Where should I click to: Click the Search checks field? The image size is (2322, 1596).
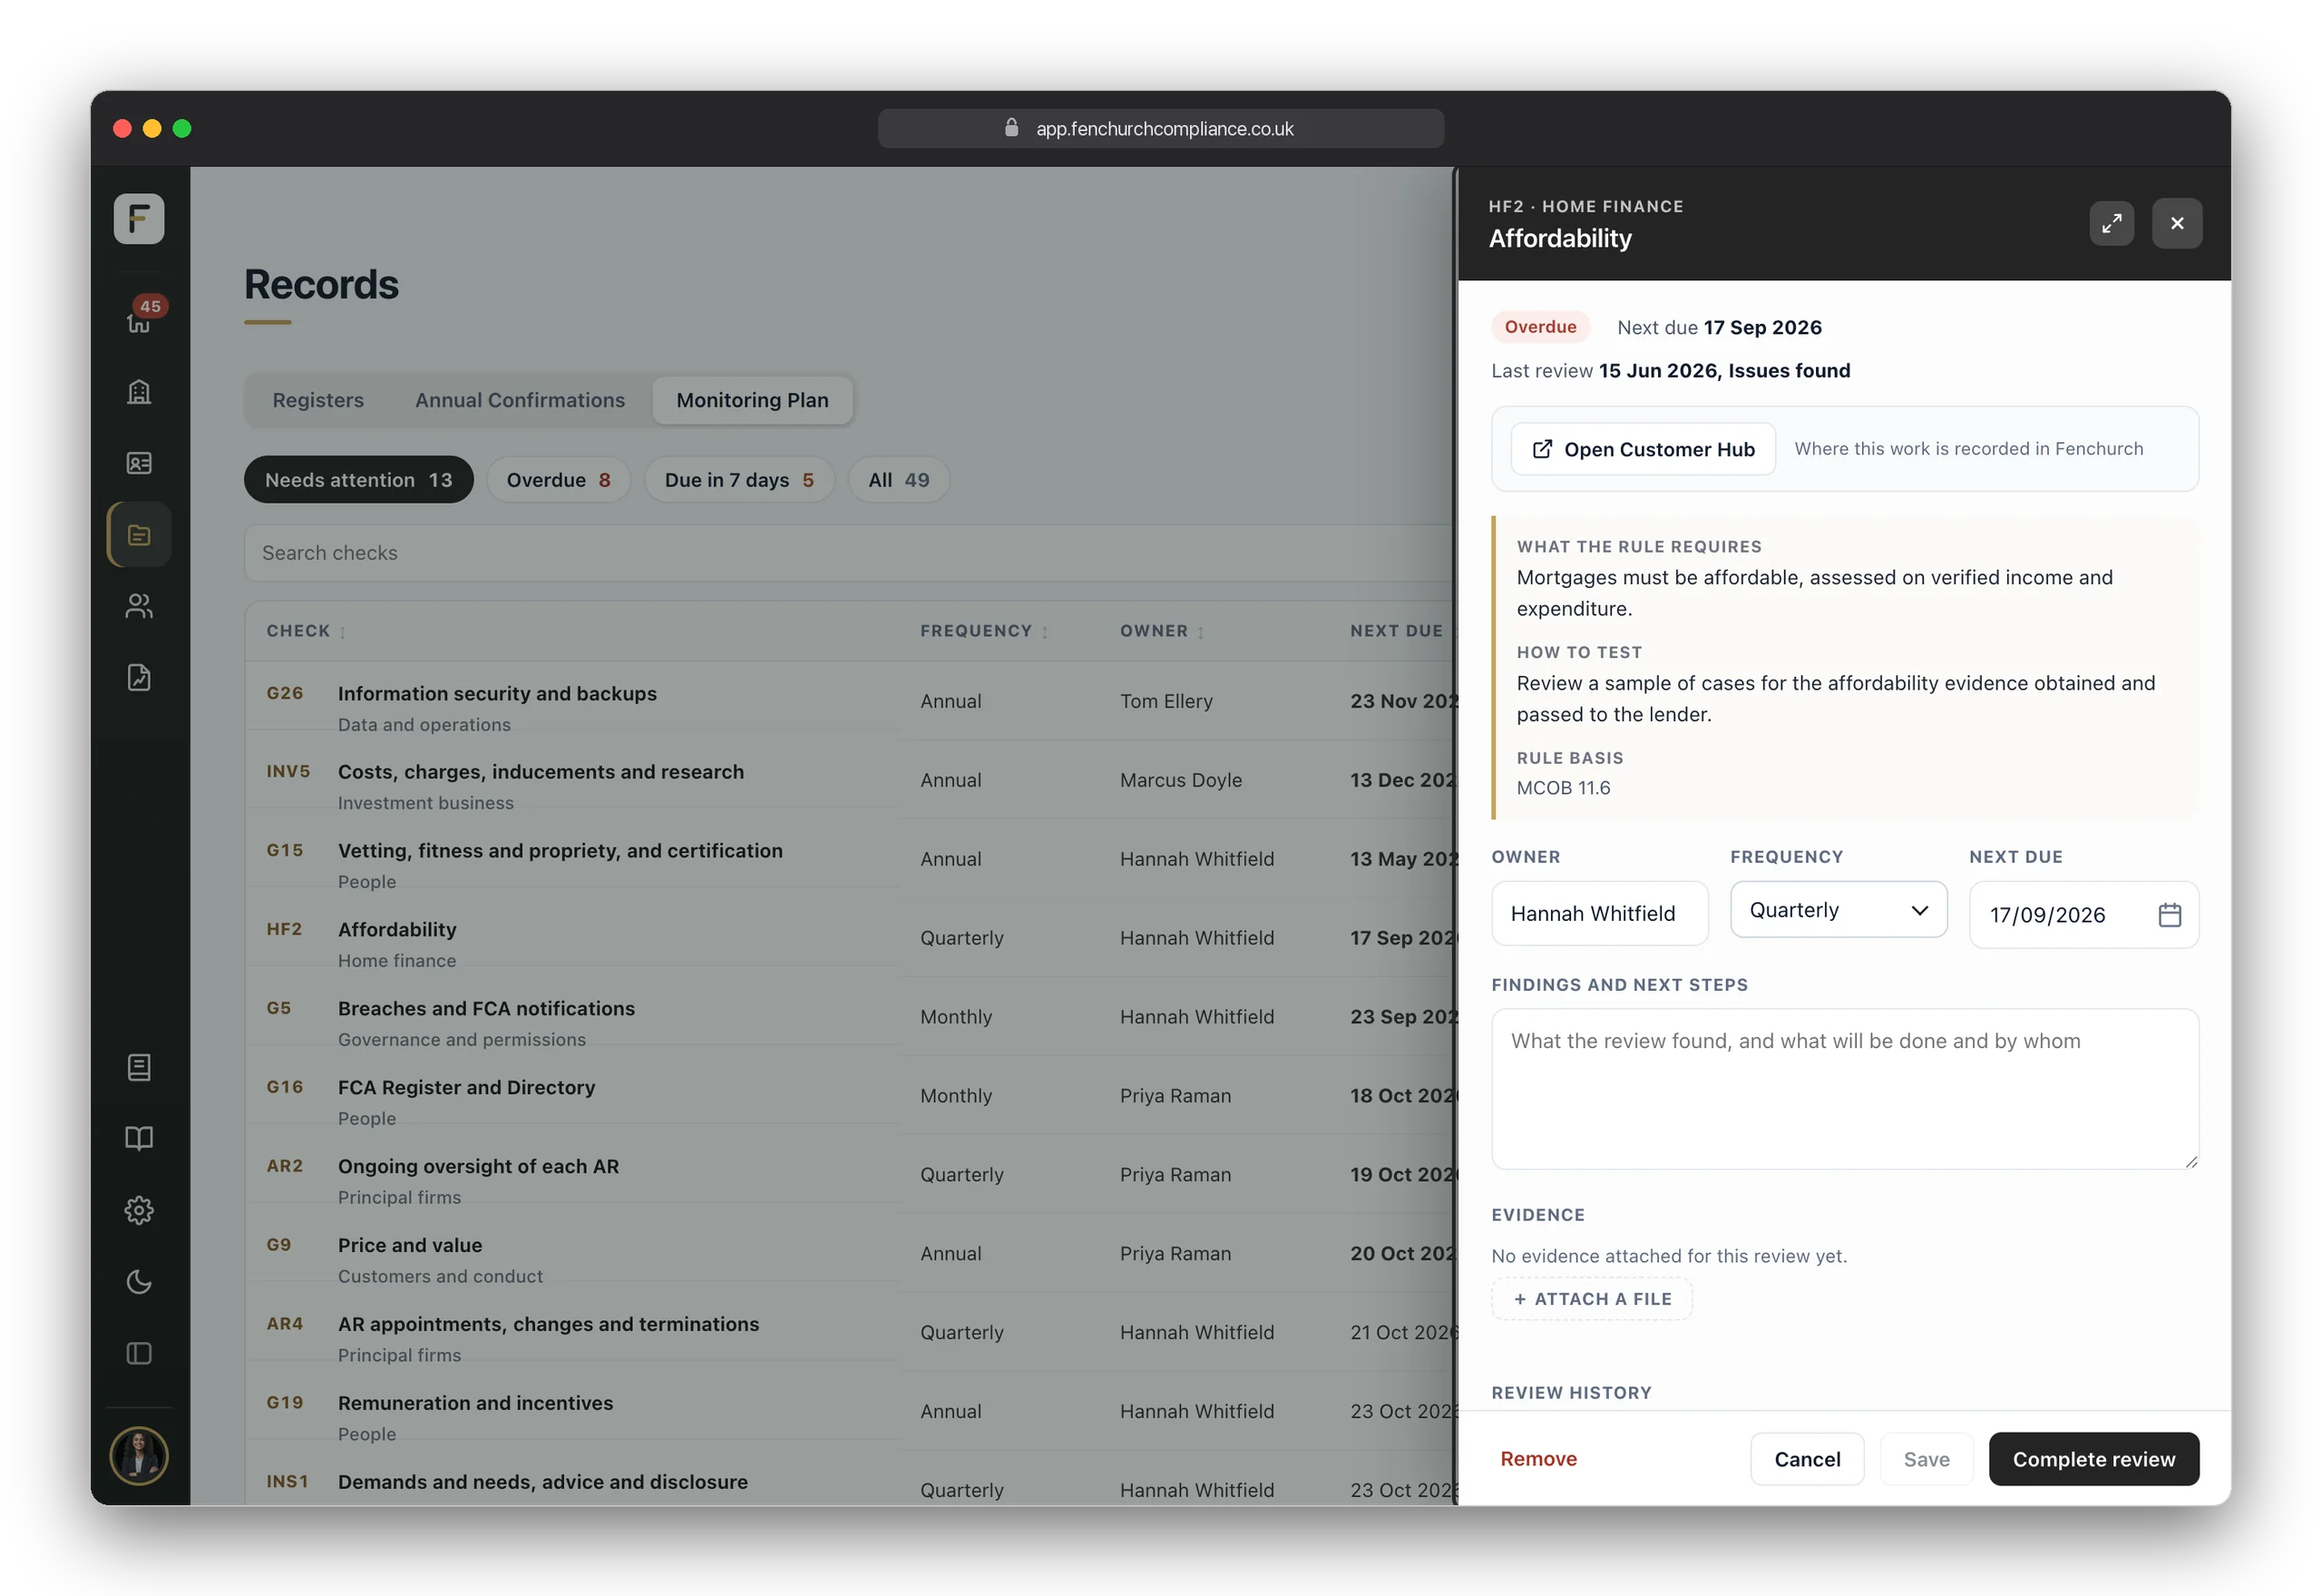click(x=850, y=553)
